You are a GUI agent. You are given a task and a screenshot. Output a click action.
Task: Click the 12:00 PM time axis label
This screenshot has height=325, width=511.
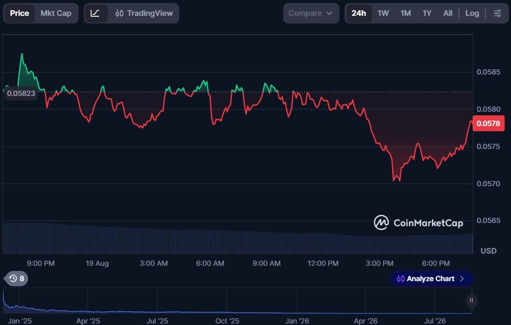point(323,263)
